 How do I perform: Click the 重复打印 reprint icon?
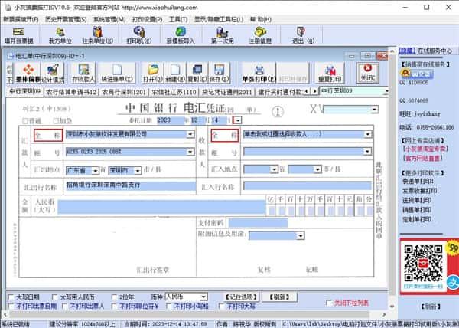(x=329, y=74)
